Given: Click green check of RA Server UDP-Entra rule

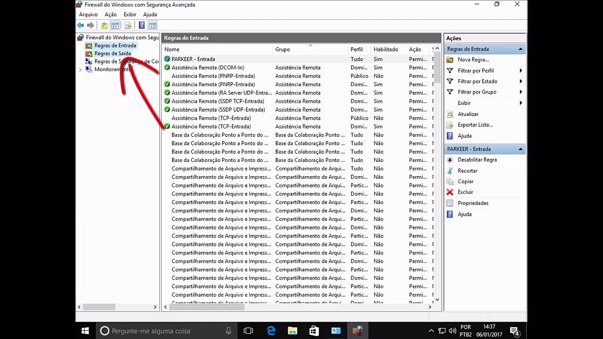Looking at the screenshot, I should [167, 93].
